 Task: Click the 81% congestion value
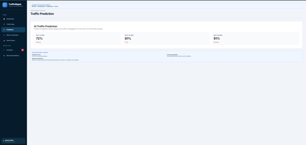tap(128, 39)
